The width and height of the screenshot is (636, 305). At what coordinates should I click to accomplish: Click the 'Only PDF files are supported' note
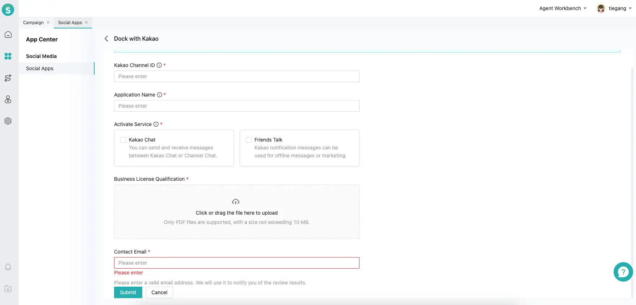(x=237, y=222)
